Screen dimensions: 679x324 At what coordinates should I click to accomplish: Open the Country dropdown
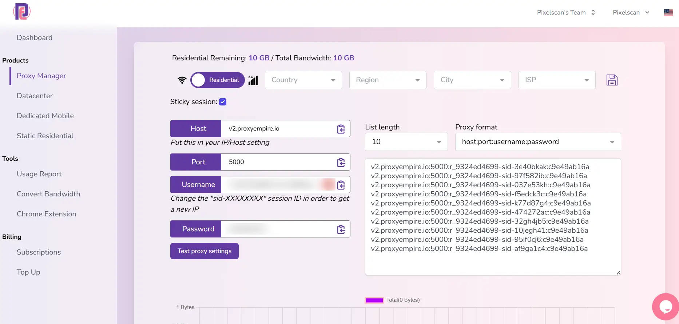303,80
